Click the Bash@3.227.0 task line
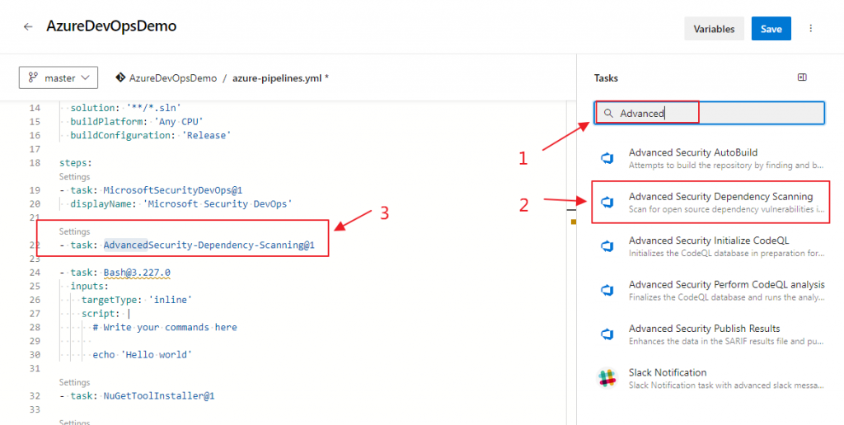 [115, 273]
